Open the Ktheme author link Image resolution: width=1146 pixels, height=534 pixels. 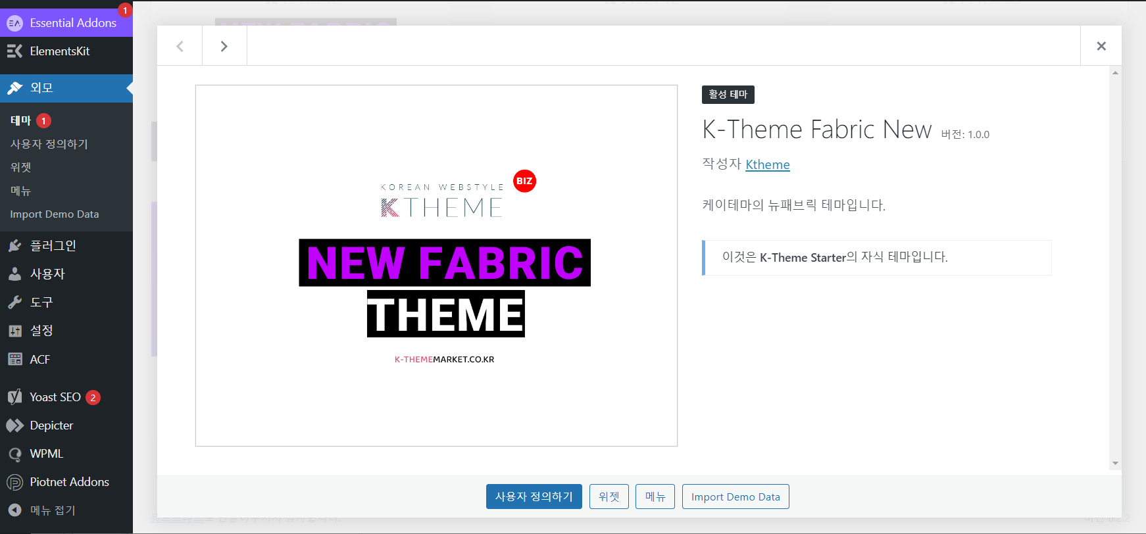click(x=768, y=165)
